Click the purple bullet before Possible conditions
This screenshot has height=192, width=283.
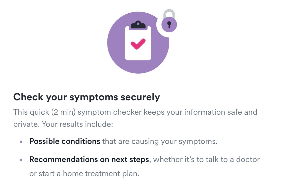21,142
